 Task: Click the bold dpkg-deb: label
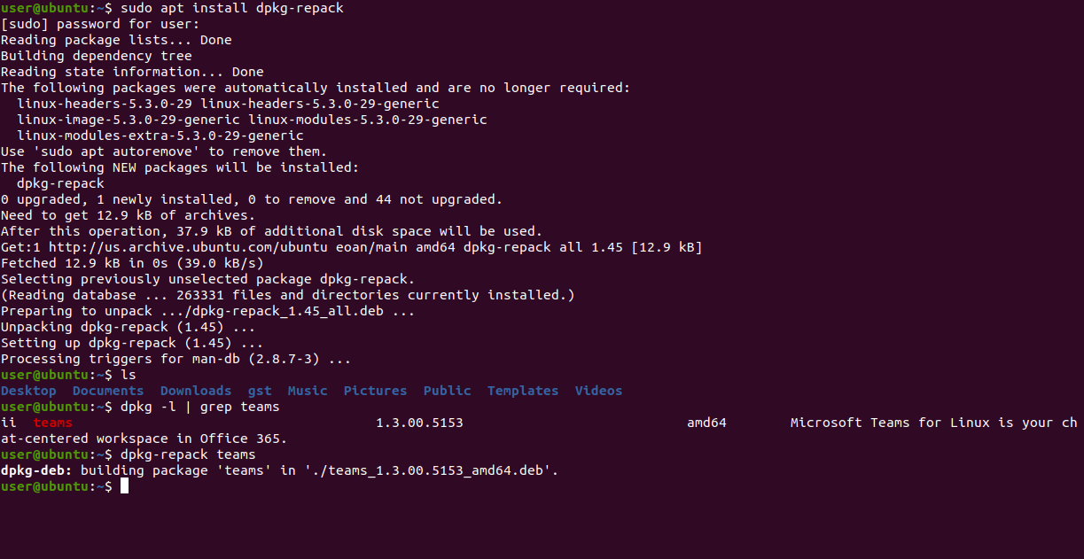coord(36,470)
